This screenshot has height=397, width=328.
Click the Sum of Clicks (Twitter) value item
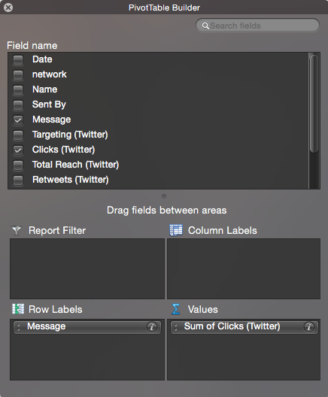pos(244,327)
